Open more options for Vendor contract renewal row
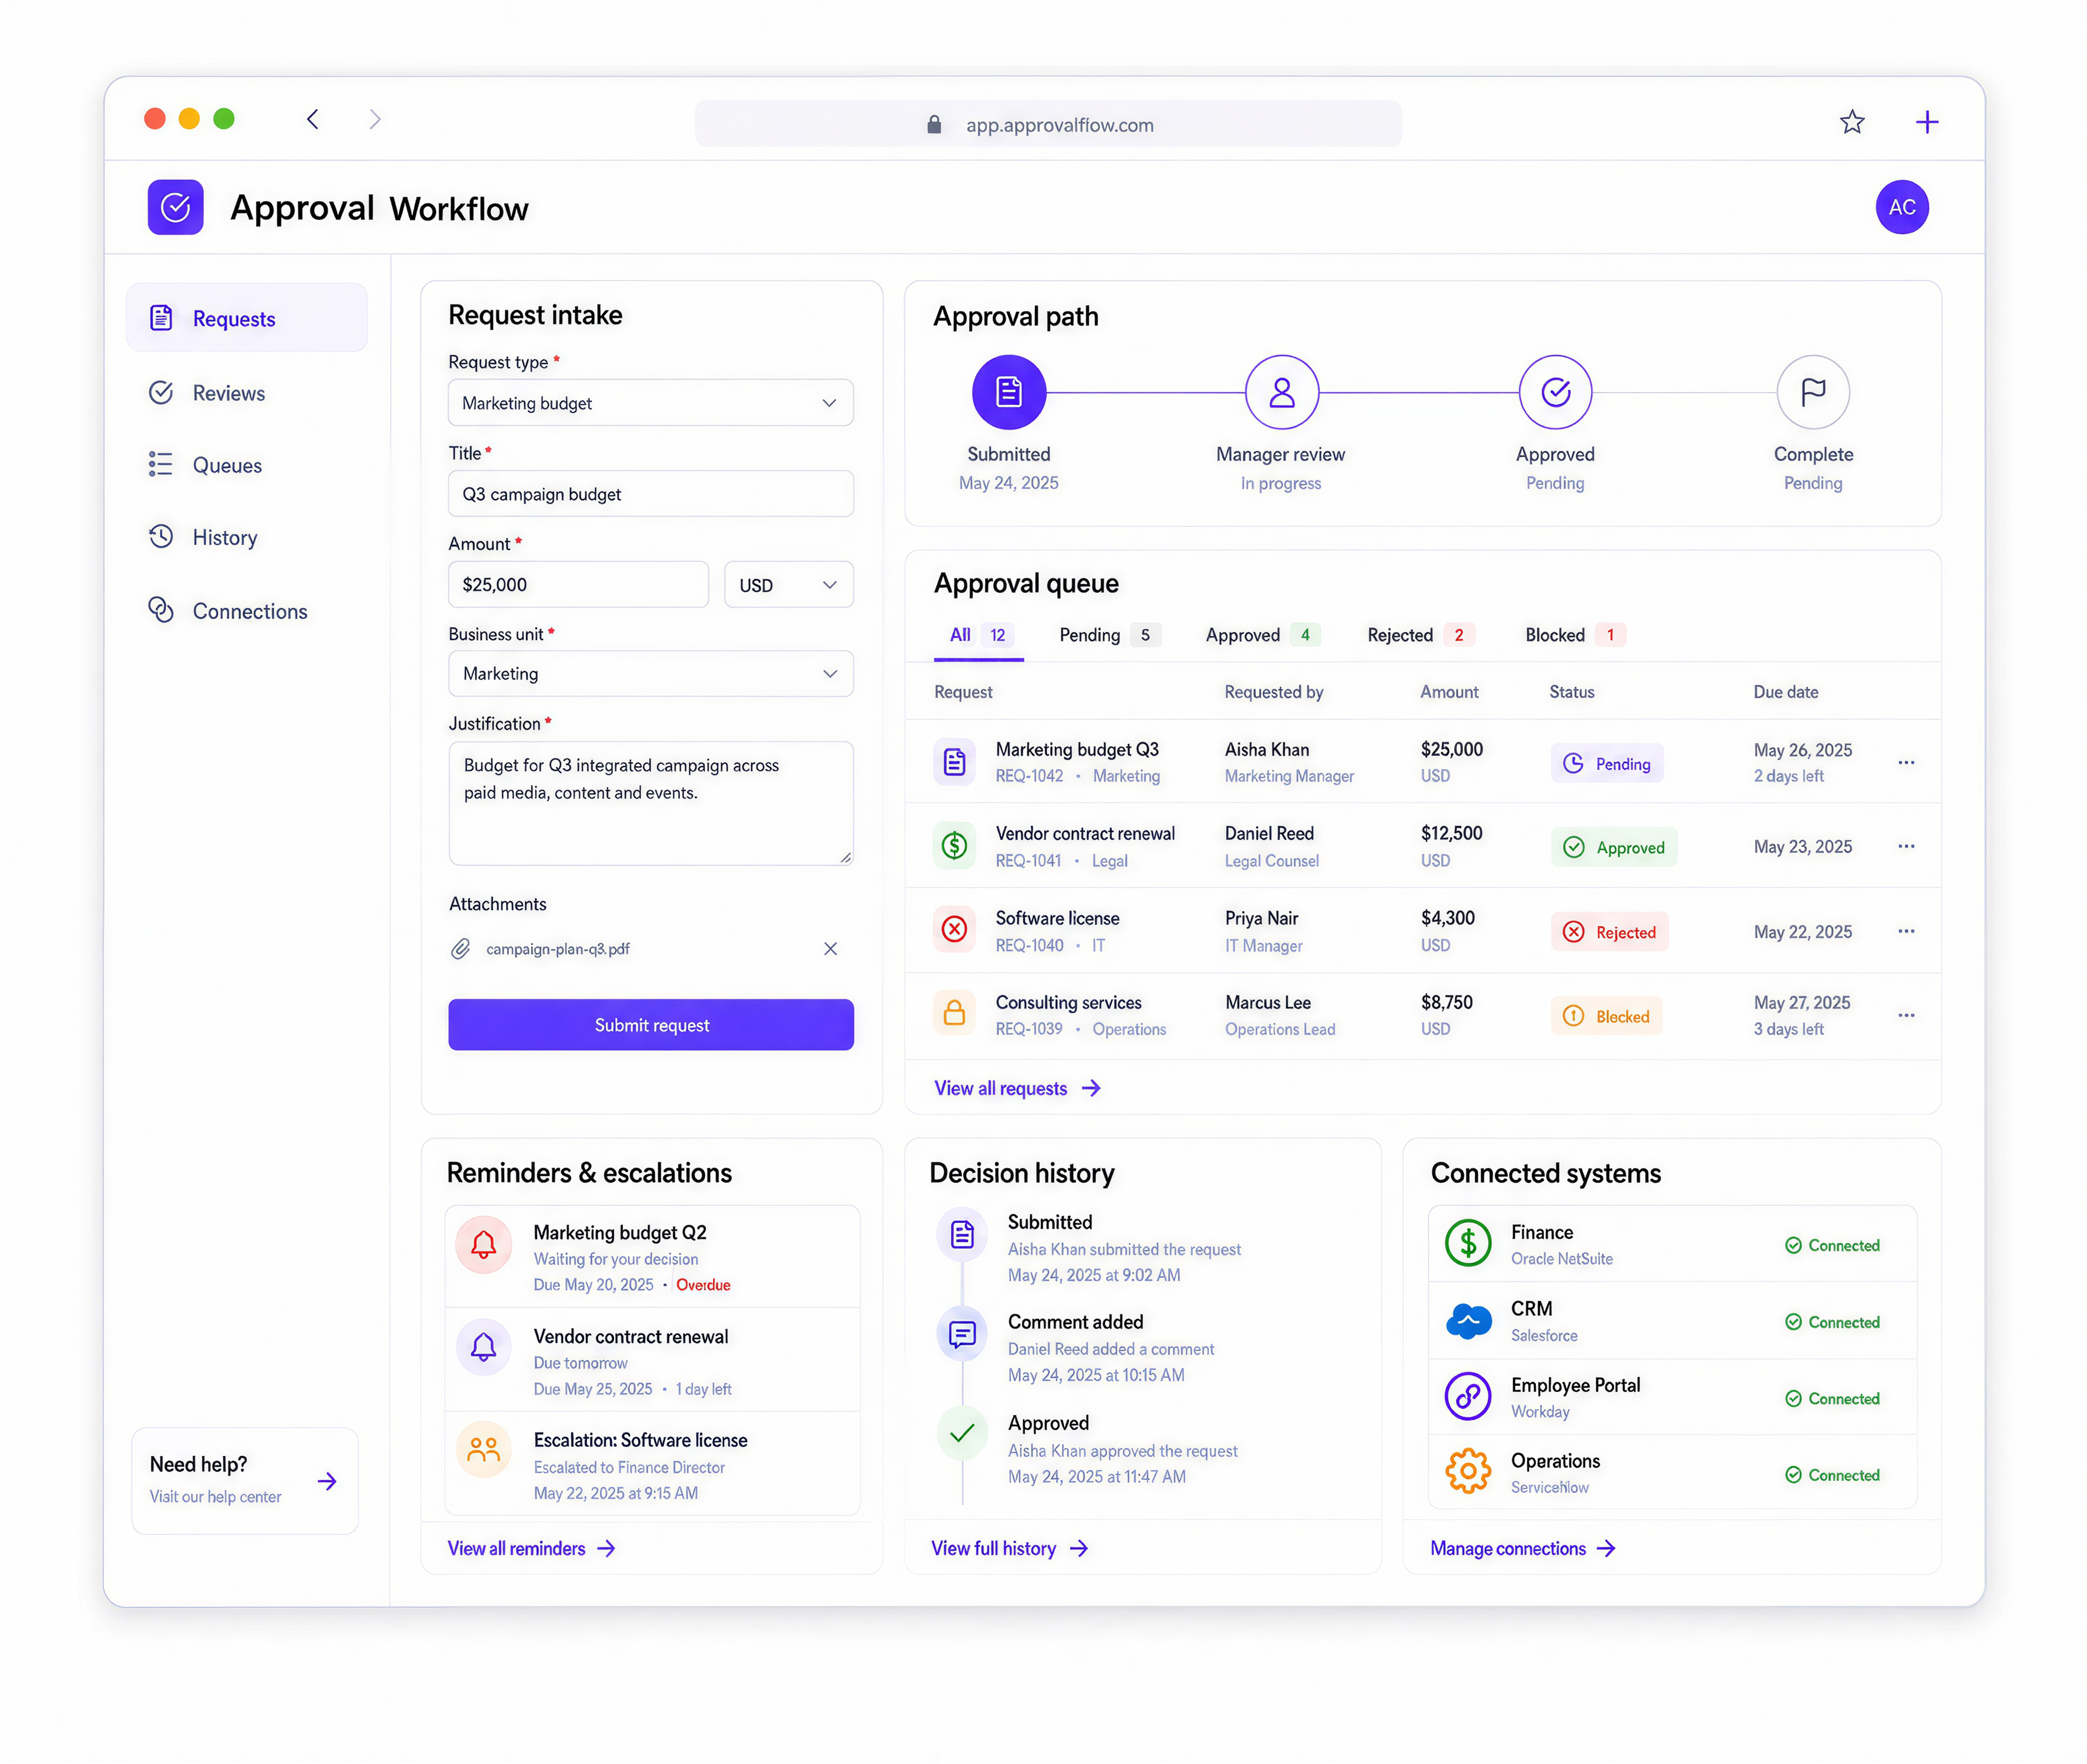 tap(1906, 846)
